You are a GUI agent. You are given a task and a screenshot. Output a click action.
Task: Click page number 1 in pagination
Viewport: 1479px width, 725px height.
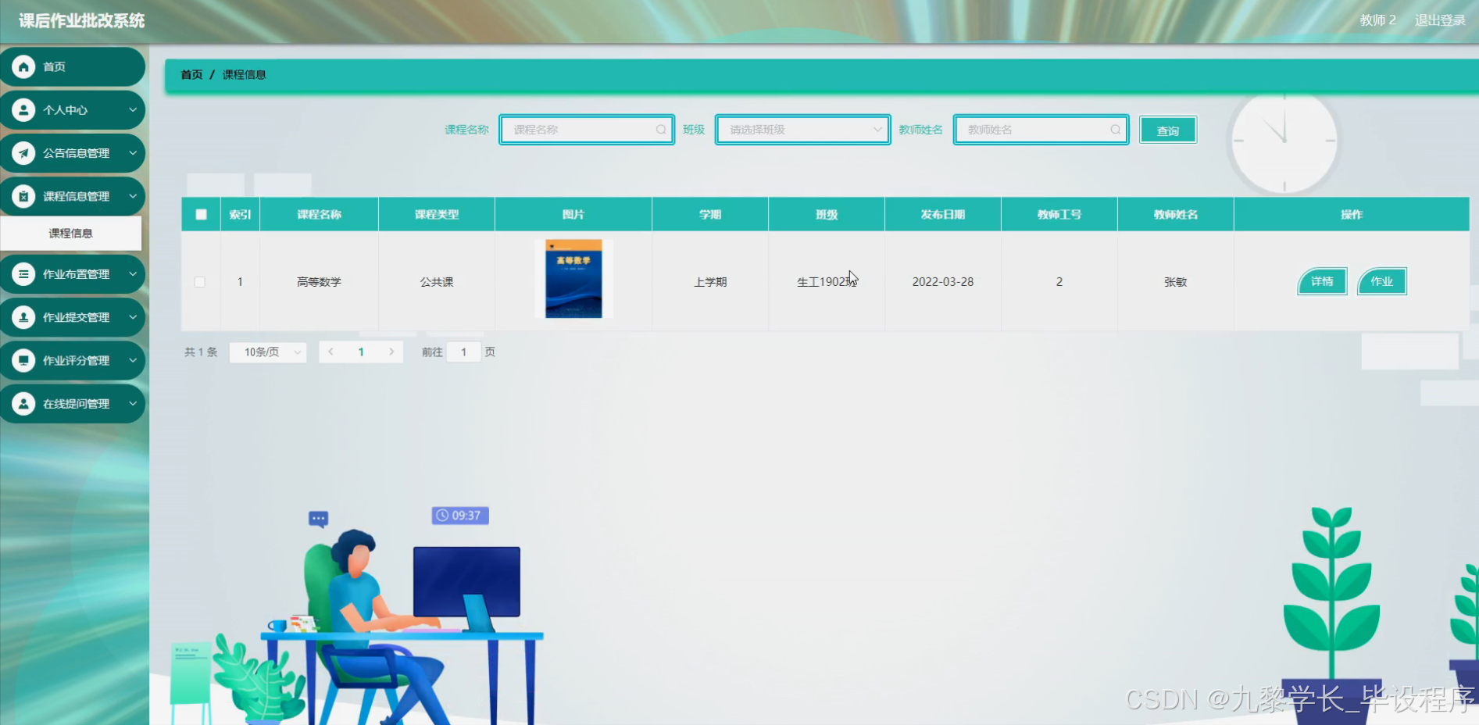coord(361,352)
